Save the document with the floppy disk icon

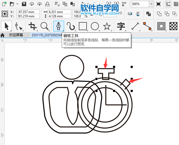24,4
